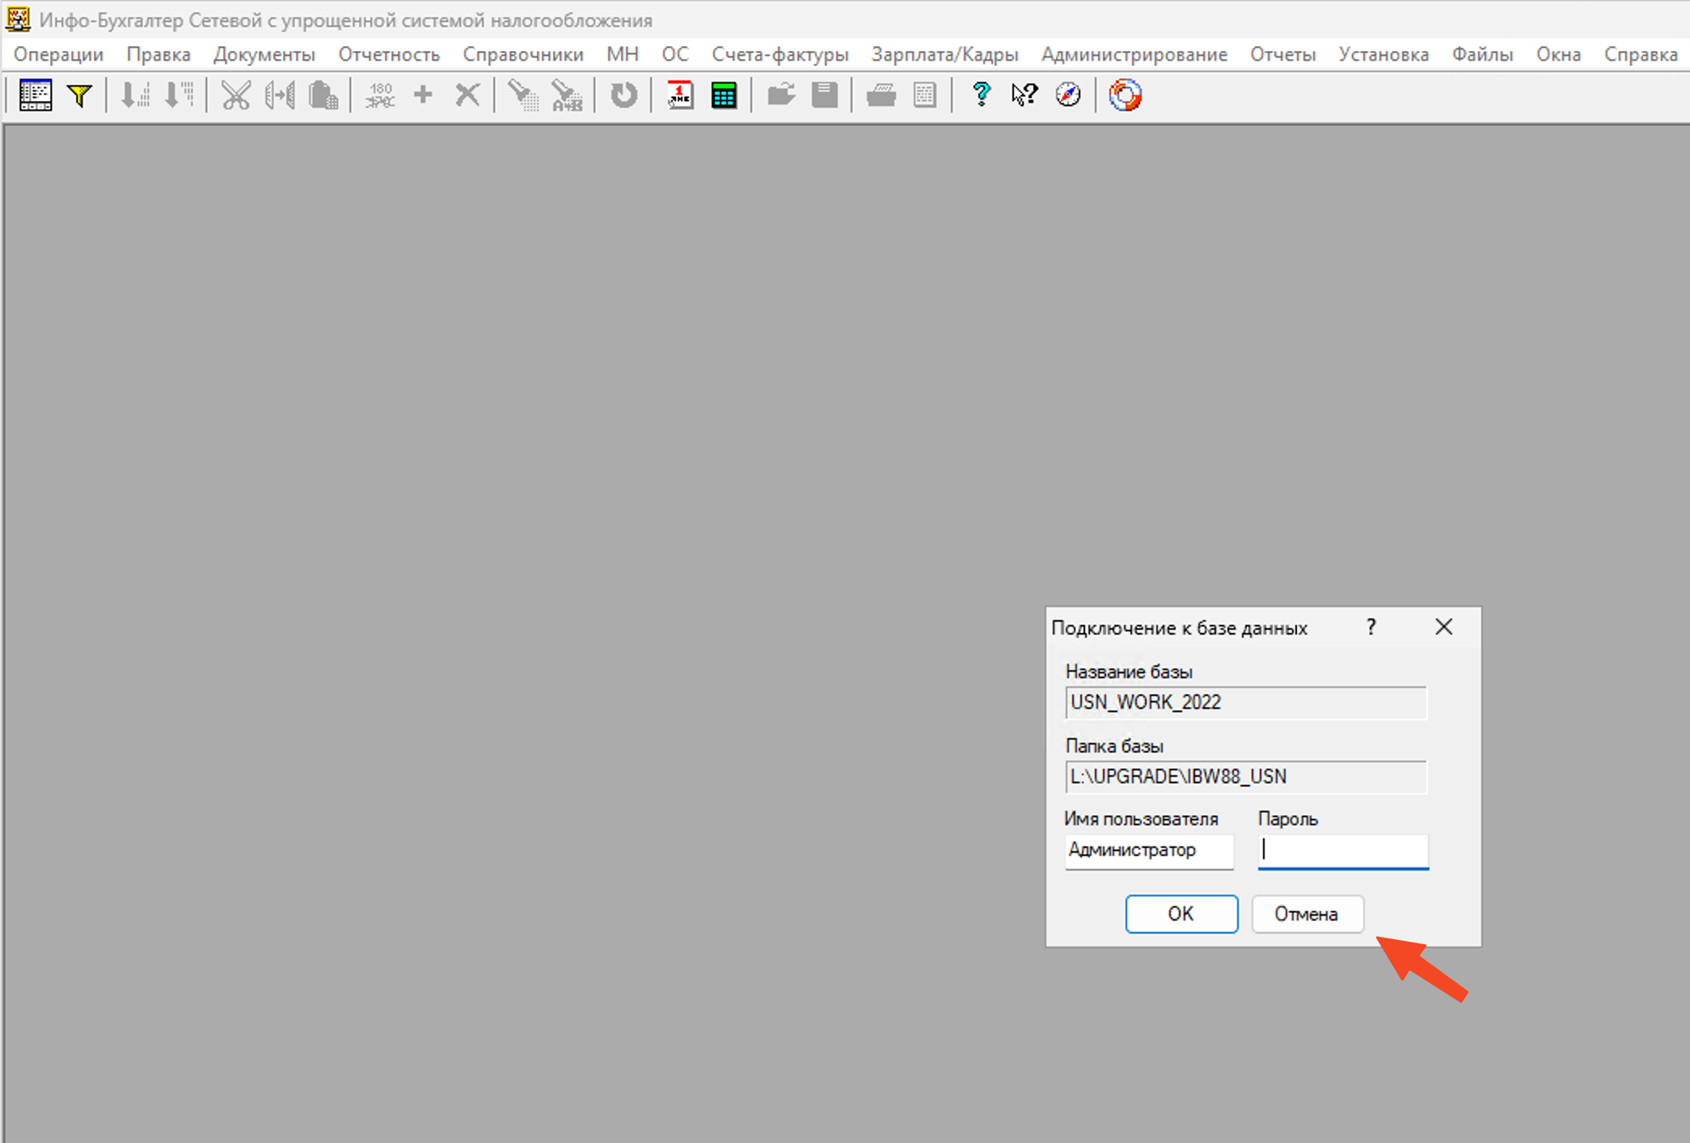1690x1143 pixels.
Task: Click the Пароль password field
Action: point(1342,850)
